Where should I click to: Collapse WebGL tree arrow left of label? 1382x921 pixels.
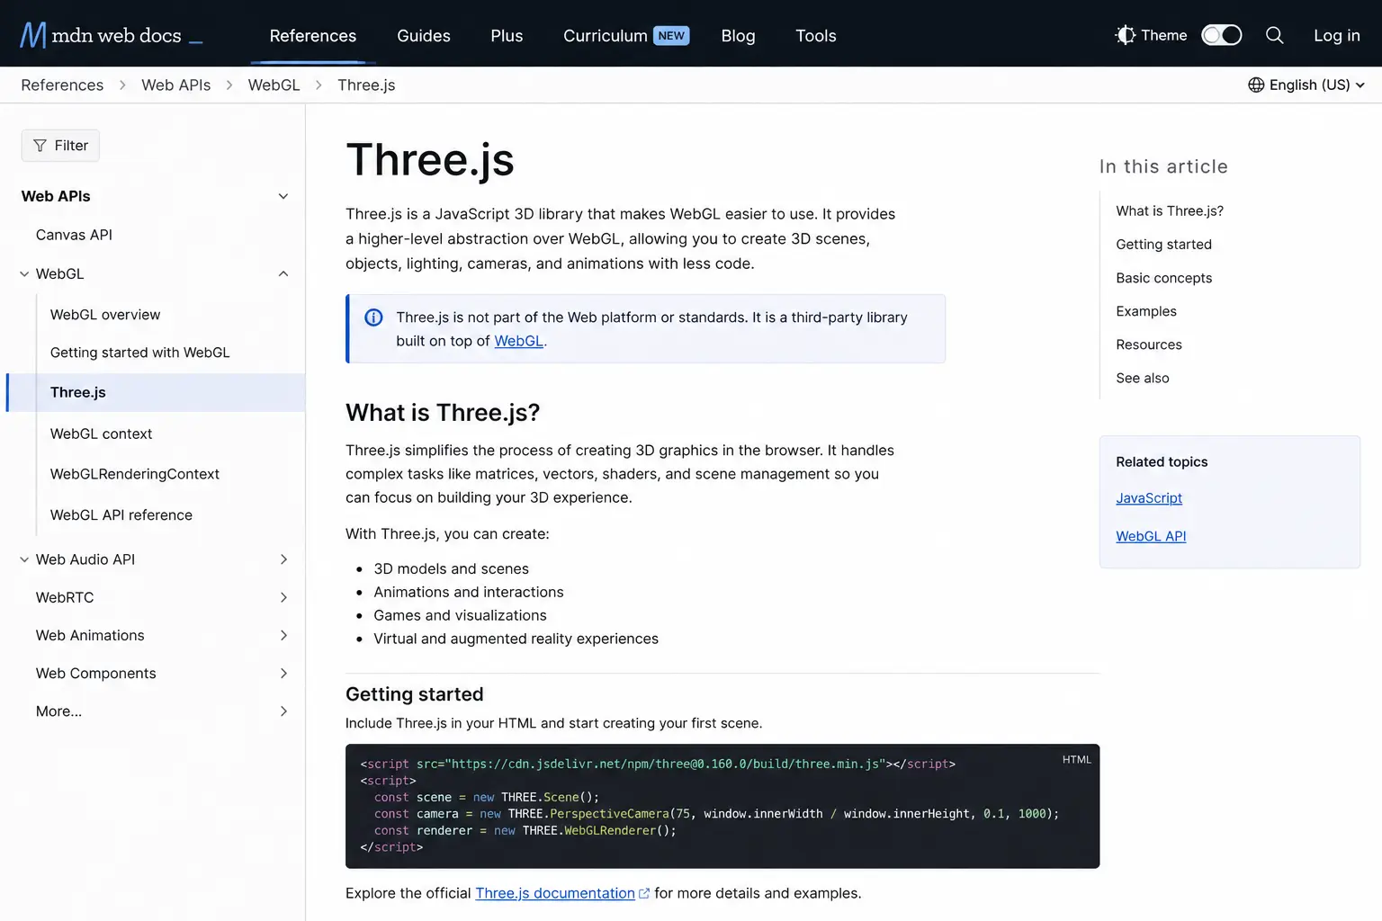coord(24,274)
